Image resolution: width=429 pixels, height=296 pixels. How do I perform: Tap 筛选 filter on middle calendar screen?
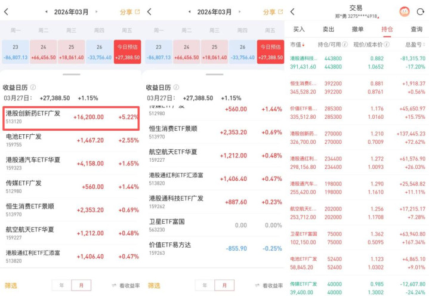click(154, 286)
